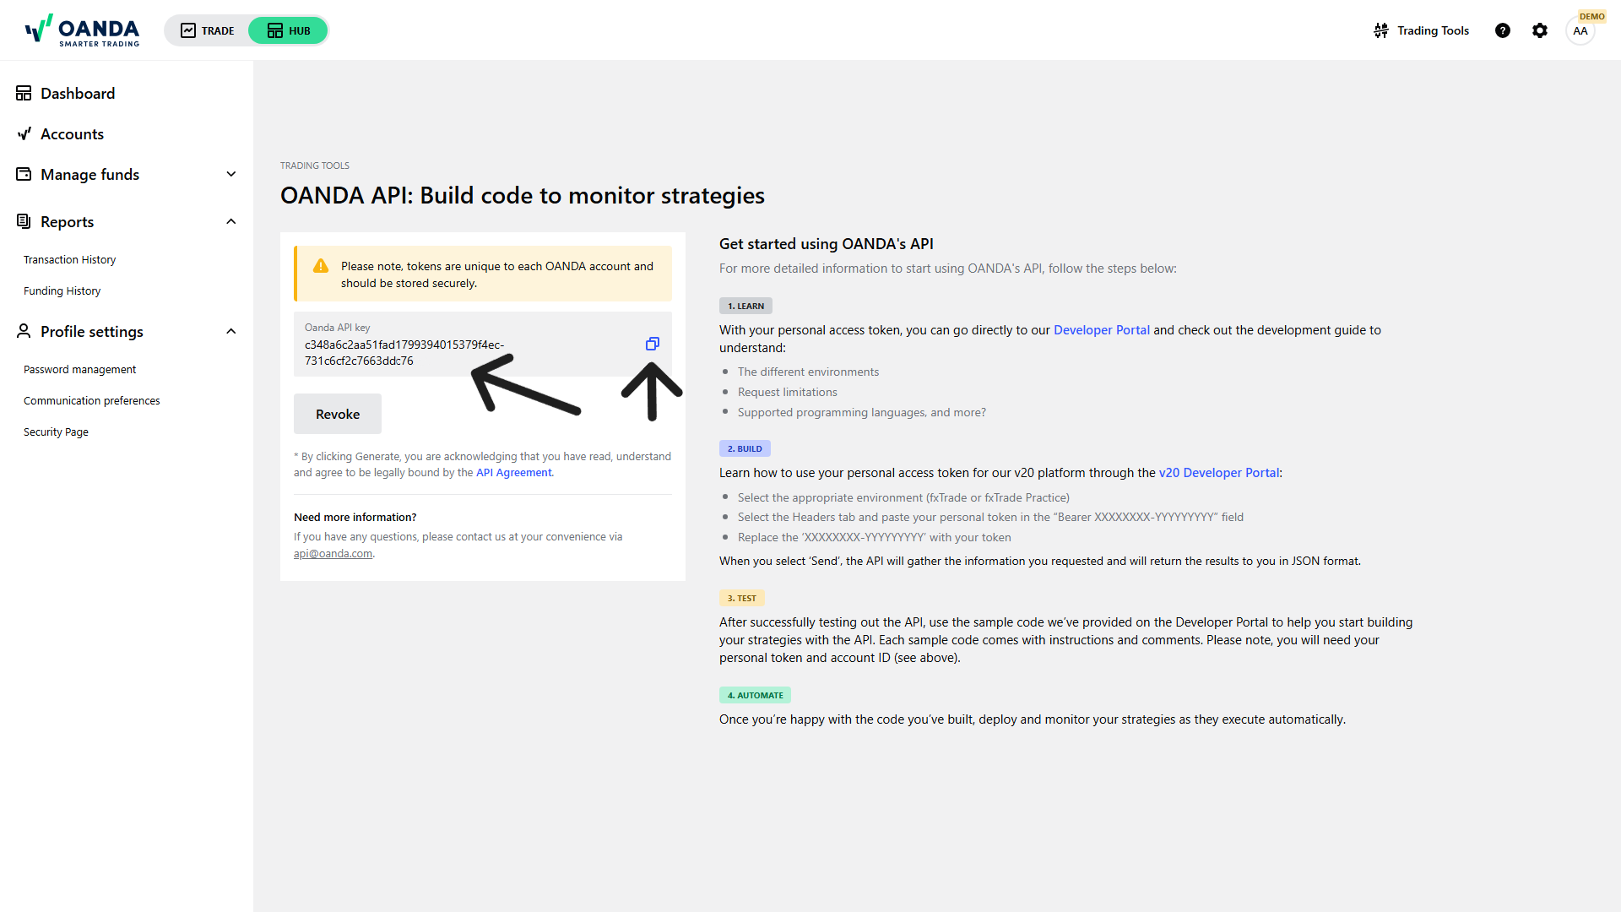The width and height of the screenshot is (1621, 912).
Task: Open the API Agreement link
Action: point(513,473)
